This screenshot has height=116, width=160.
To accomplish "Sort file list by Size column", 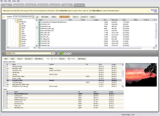I will (107, 20).
